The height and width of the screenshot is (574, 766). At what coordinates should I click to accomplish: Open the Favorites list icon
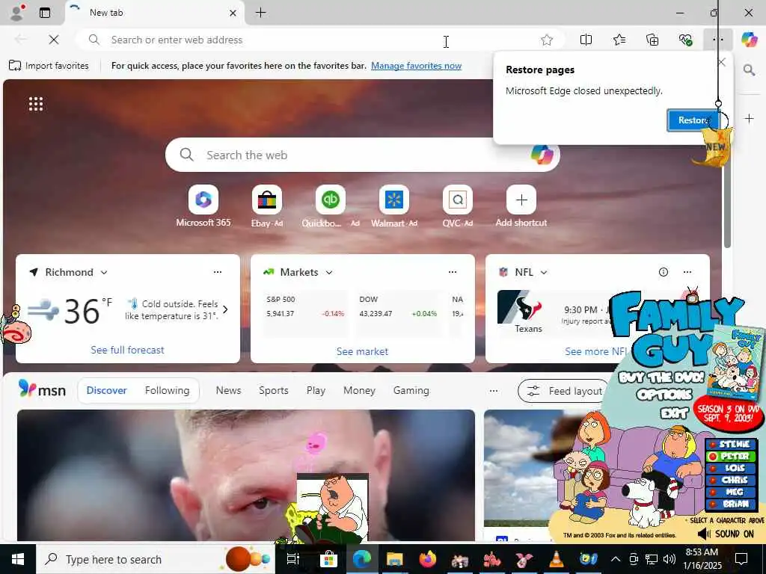click(x=619, y=40)
